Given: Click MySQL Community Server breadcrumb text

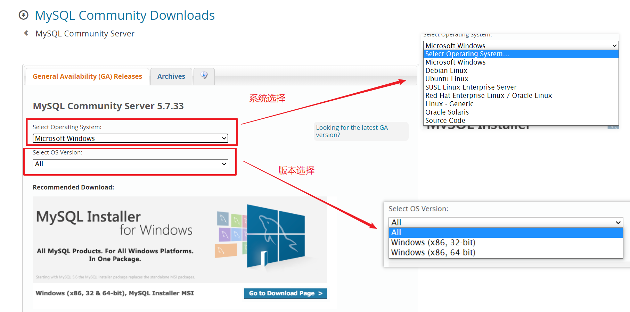Looking at the screenshot, I should click(x=85, y=34).
